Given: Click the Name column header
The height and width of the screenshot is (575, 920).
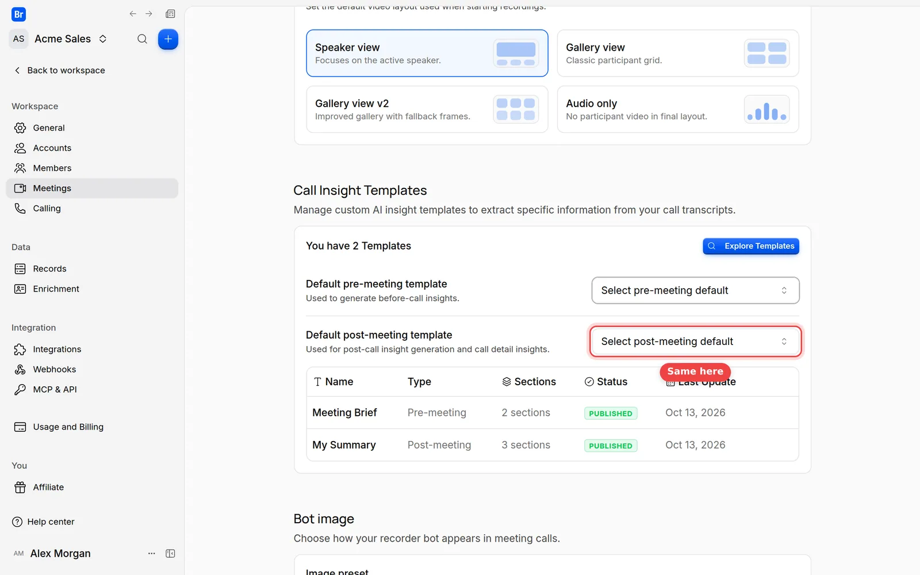Looking at the screenshot, I should [x=333, y=382].
